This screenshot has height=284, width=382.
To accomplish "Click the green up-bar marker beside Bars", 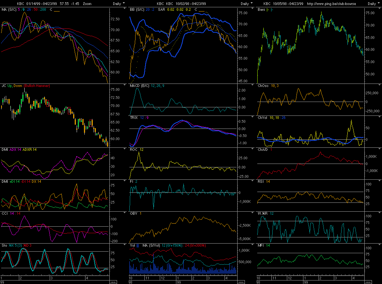I will [268, 10].
